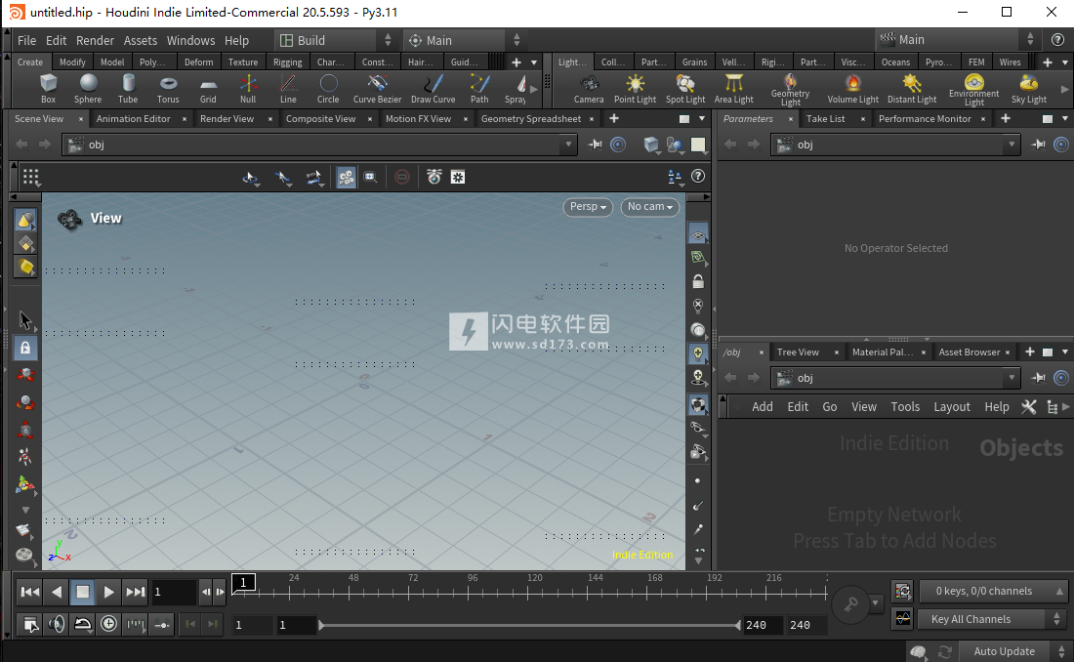Open the network editor wrench tools icon
Screen dimensions: 1074x662
pos(1029,407)
